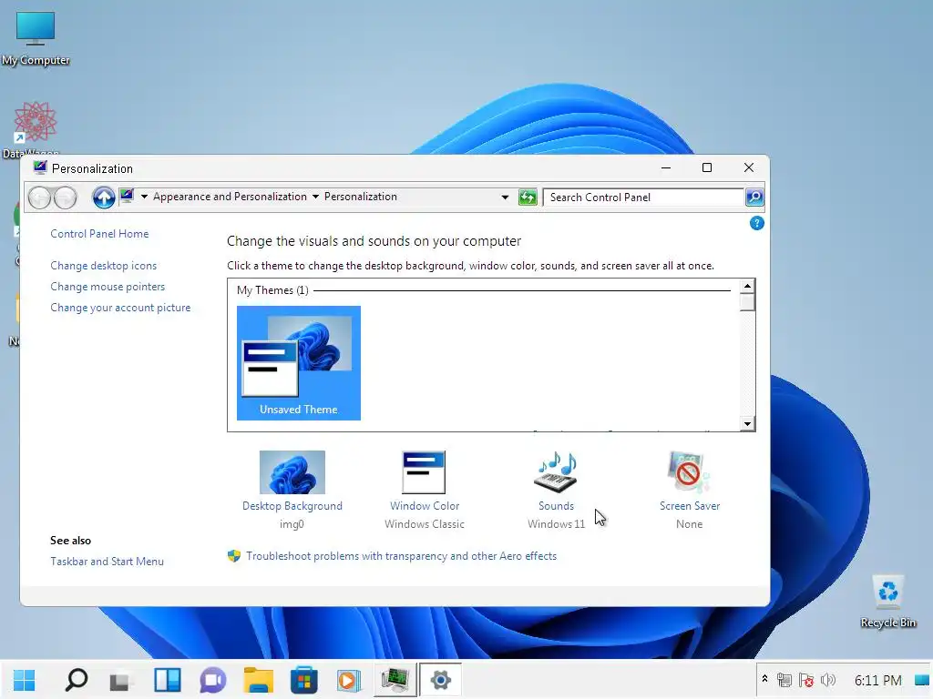
Task: Open Change mouse pointers link
Action: coord(108,287)
